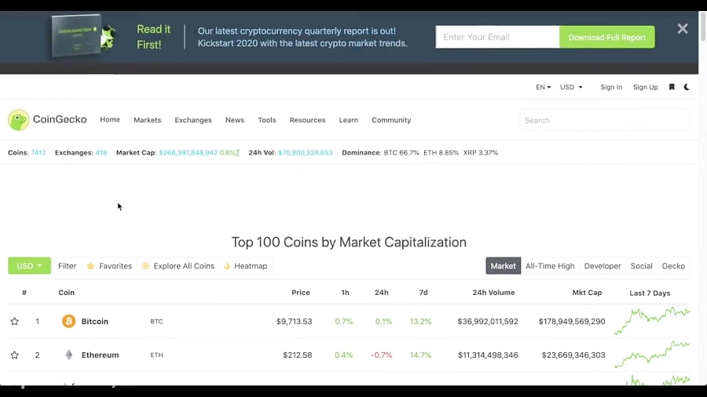This screenshot has height=397, width=707.
Task: Open the Exchanges menu
Action: pos(193,120)
